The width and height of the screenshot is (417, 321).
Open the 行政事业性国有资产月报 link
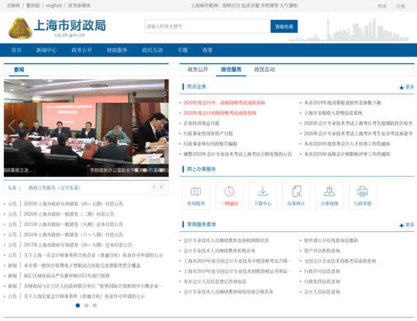pyautogui.click(x=208, y=134)
